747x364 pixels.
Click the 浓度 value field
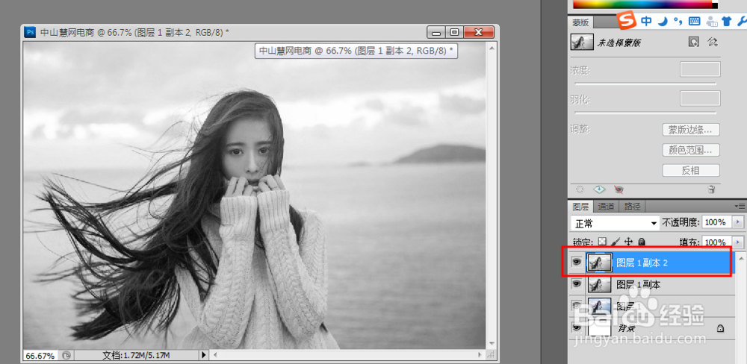pos(700,69)
